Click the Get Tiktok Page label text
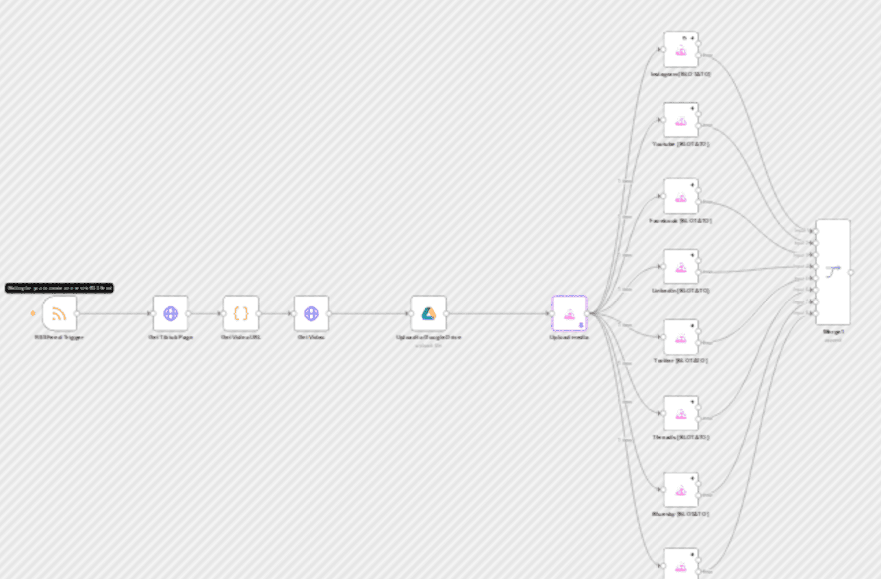The height and width of the screenshot is (579, 881). [170, 337]
